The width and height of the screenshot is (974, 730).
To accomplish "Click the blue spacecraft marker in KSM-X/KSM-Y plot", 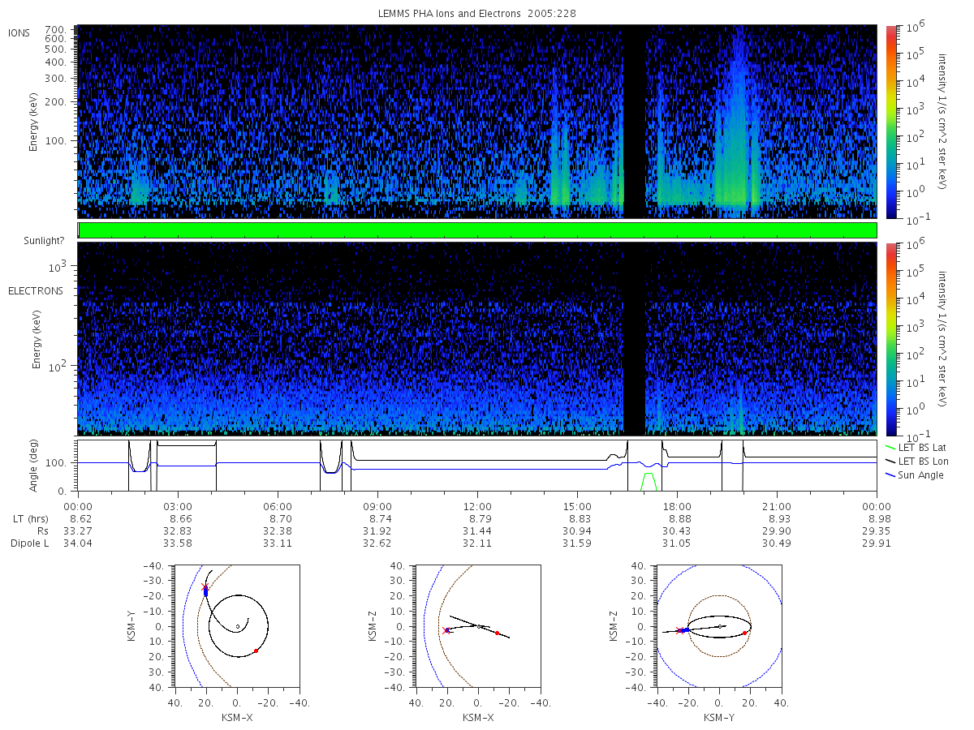I will (x=205, y=592).
